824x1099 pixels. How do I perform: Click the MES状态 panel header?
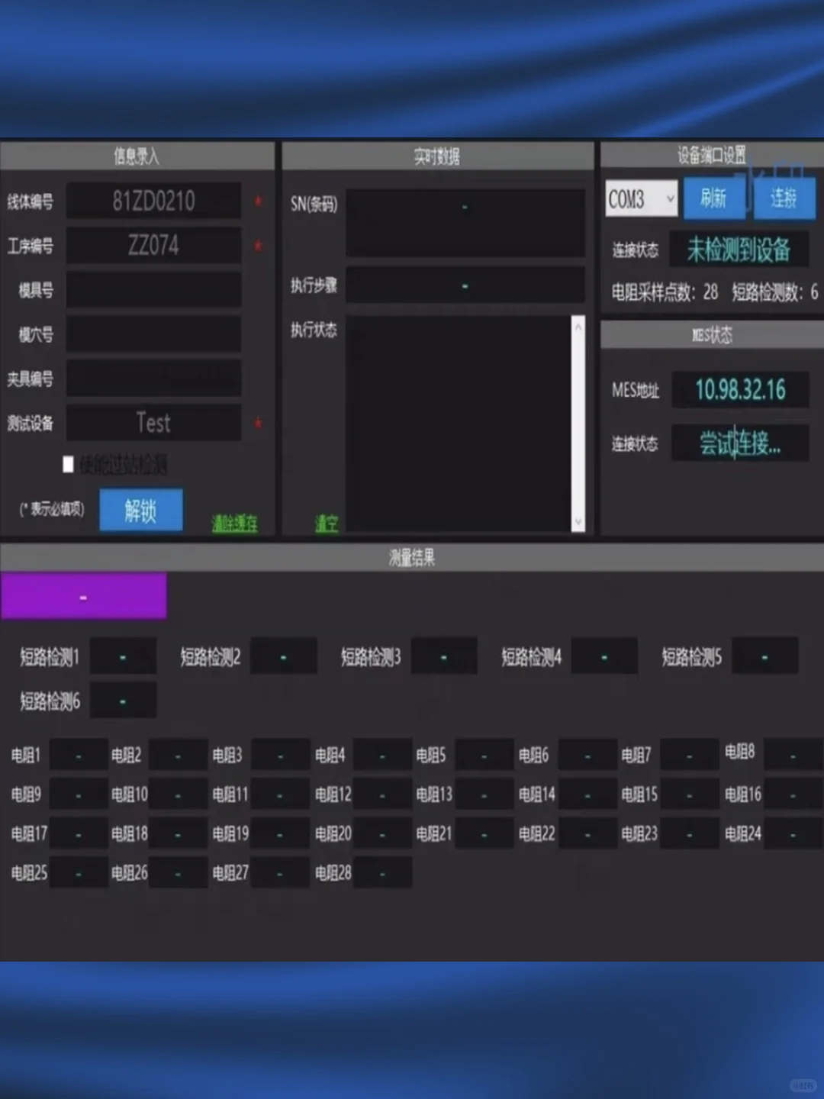(712, 334)
